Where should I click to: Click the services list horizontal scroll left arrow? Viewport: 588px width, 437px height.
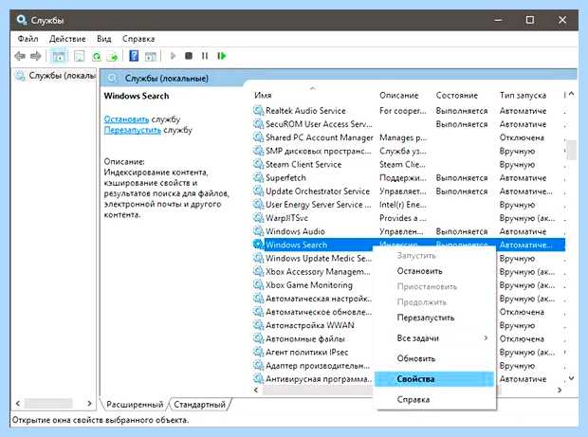pos(256,391)
